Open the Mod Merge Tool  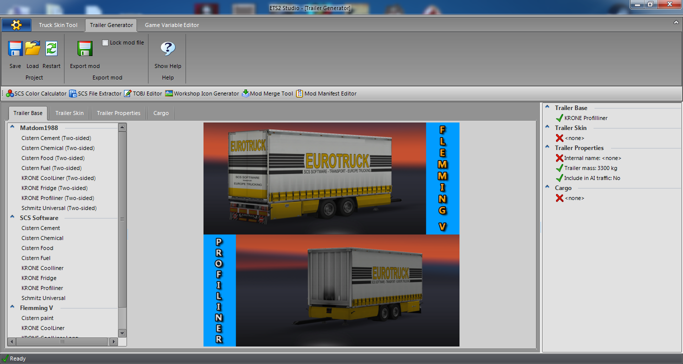(267, 93)
